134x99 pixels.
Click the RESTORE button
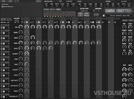click(46, 9)
